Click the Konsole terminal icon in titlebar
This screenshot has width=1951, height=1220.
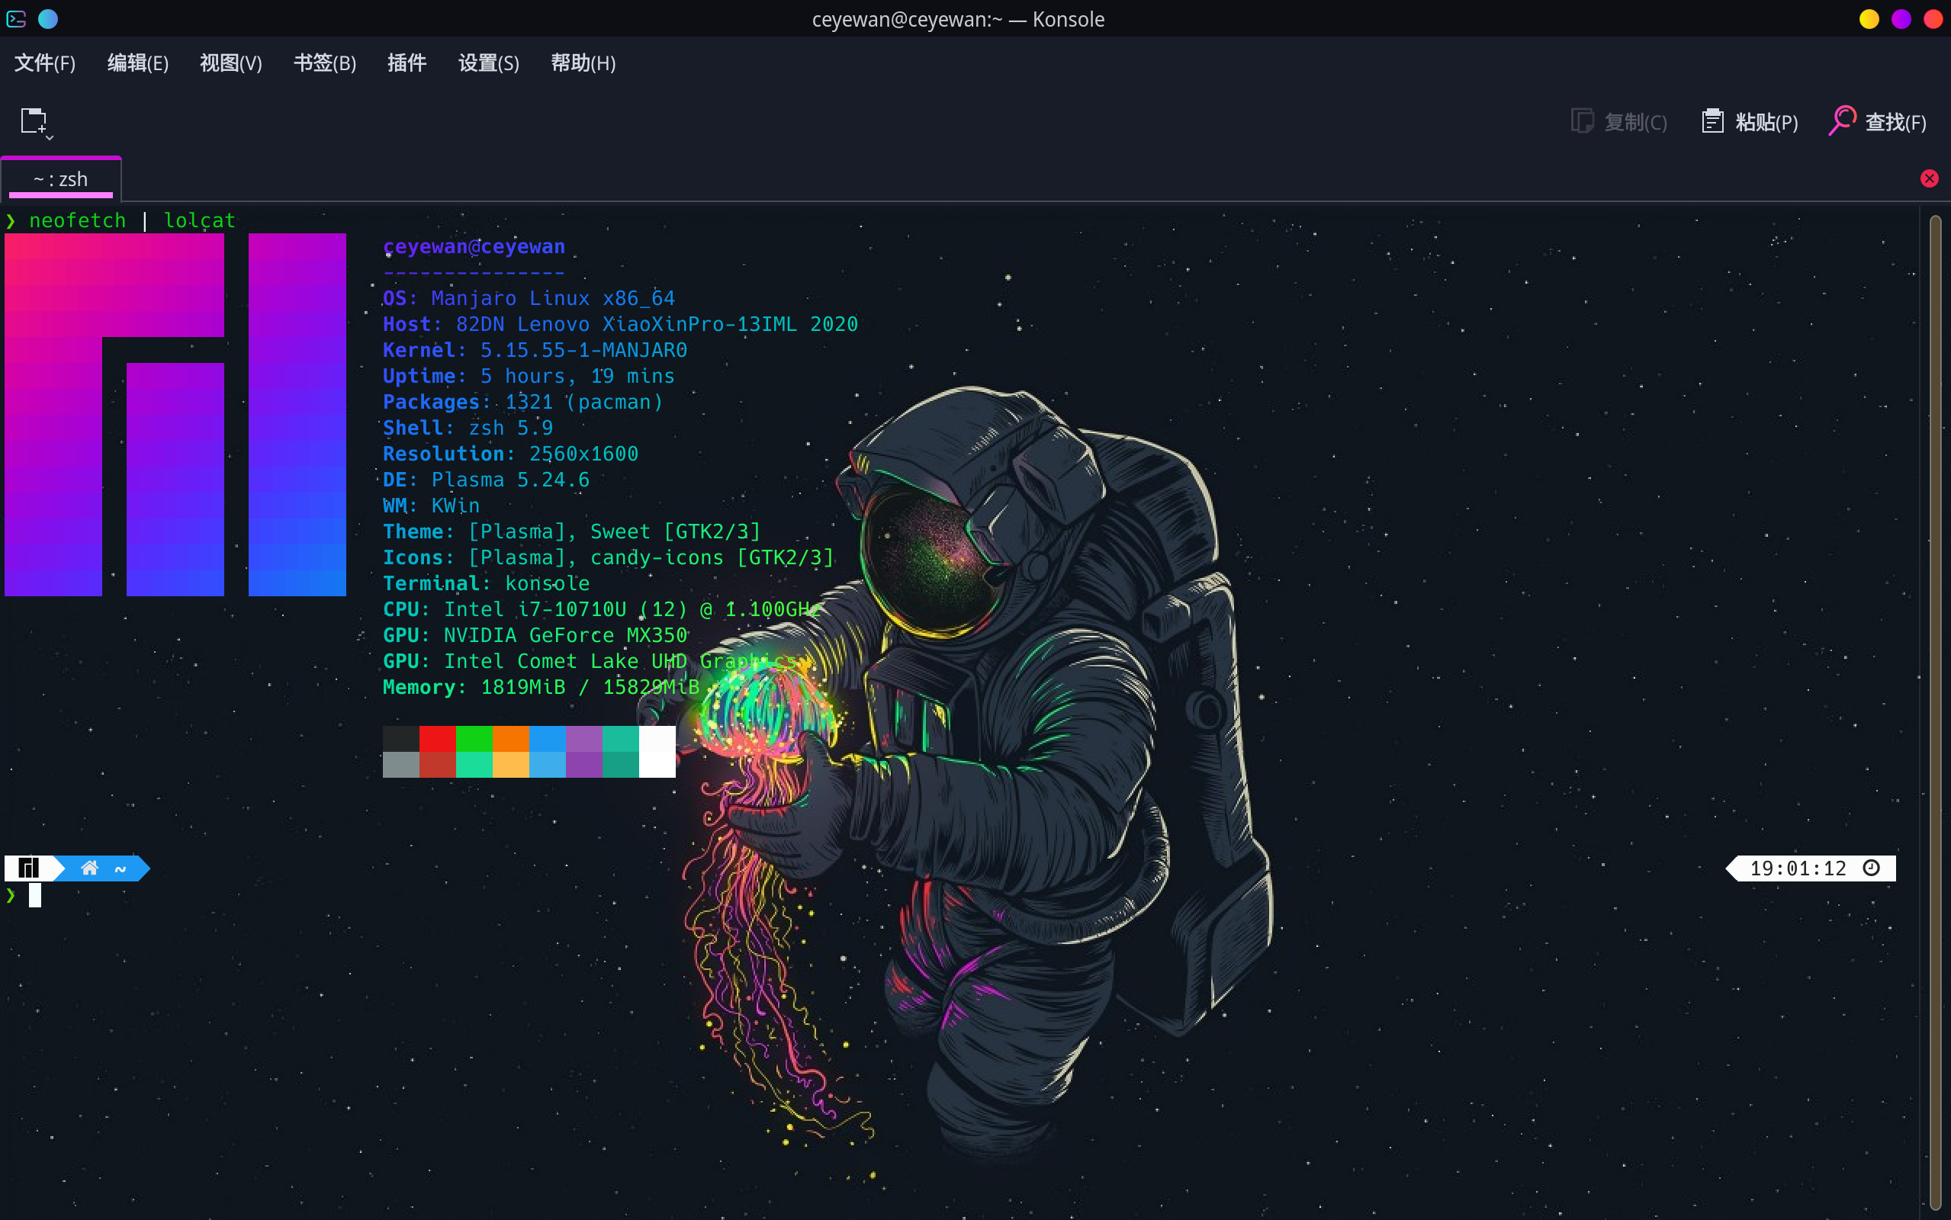point(16,19)
